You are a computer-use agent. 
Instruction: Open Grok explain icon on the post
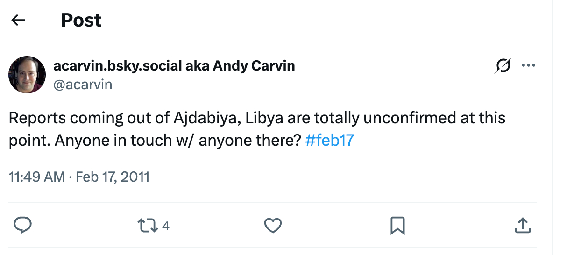[x=503, y=66]
